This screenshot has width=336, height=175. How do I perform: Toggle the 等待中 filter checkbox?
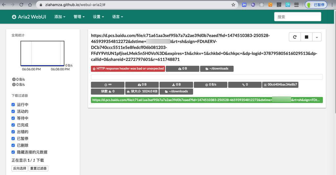point(13,118)
